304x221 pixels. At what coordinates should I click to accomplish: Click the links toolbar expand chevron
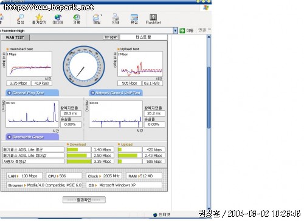click(x=210, y=30)
